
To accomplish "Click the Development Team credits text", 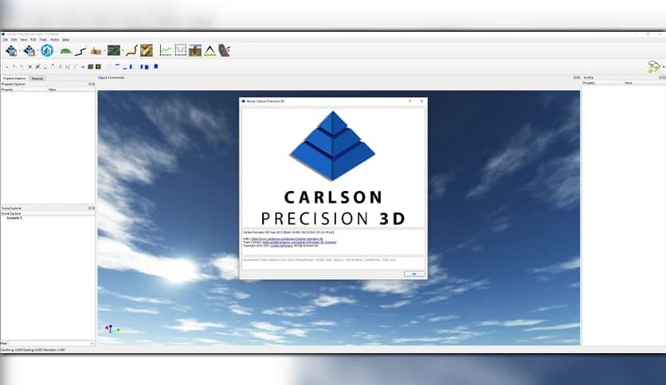I will pos(319,259).
